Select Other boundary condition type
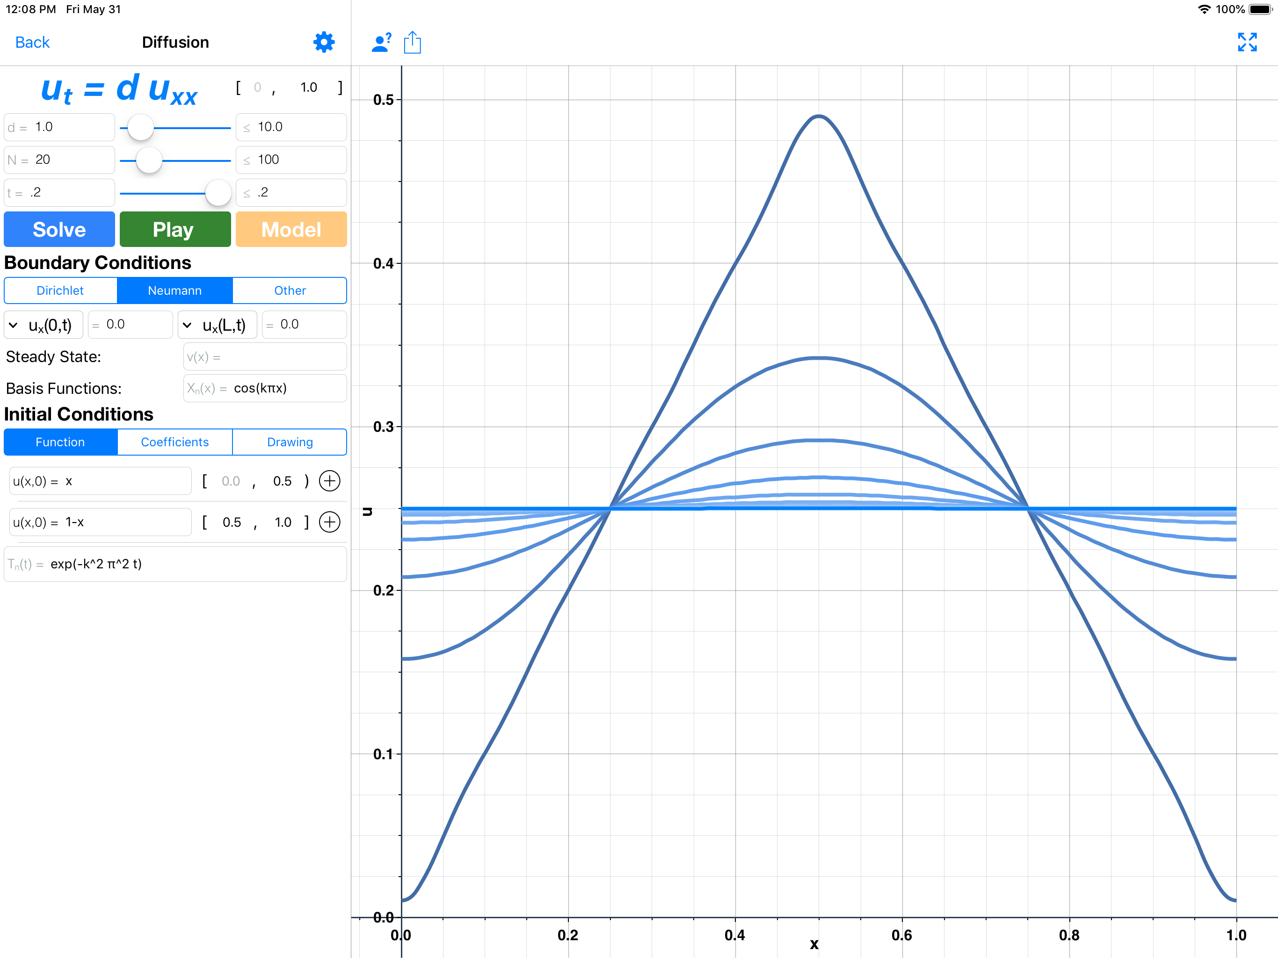Screen dimensions: 1278x958 tap(290, 290)
